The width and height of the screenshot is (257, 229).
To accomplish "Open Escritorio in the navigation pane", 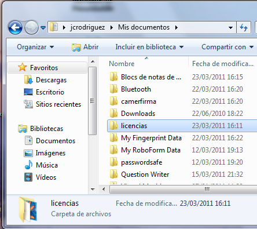I will 50,92.
